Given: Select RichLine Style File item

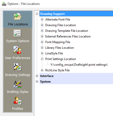Looking at the screenshot, I should 57,70.
